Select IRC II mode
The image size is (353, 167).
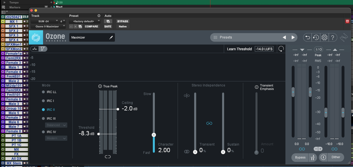[48, 110]
